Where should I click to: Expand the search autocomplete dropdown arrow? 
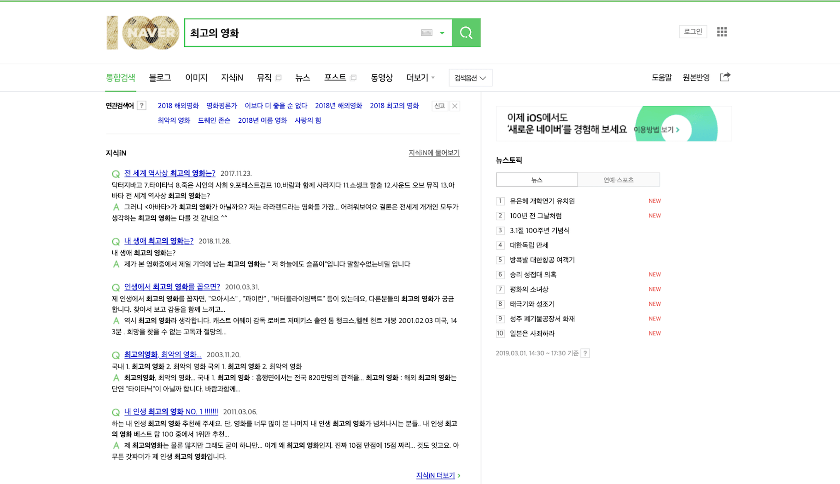[x=442, y=33]
